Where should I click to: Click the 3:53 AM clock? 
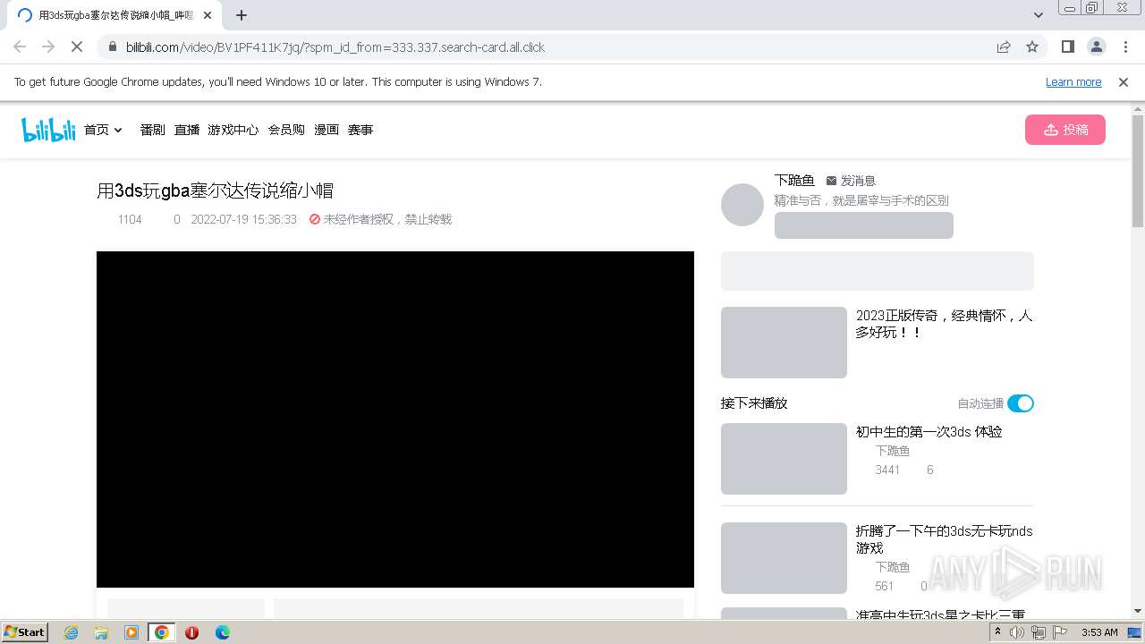tap(1100, 632)
